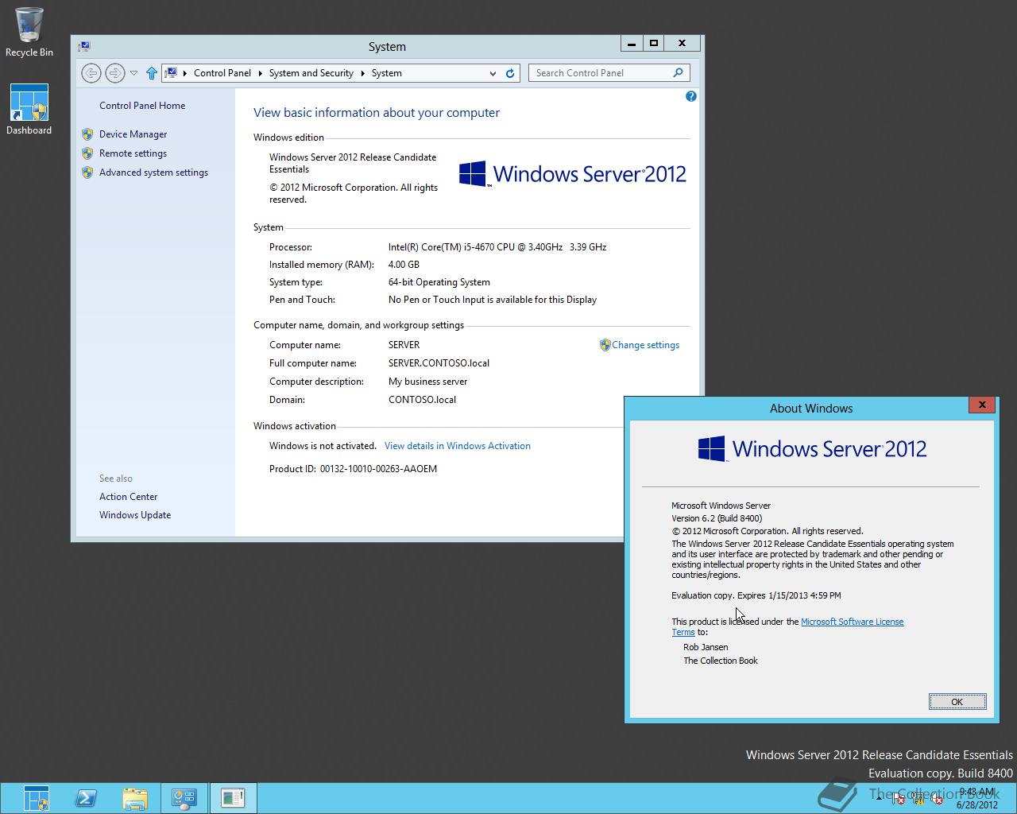The image size is (1017, 814).
Task: Open Dashboard from the taskbar
Action: (x=37, y=798)
